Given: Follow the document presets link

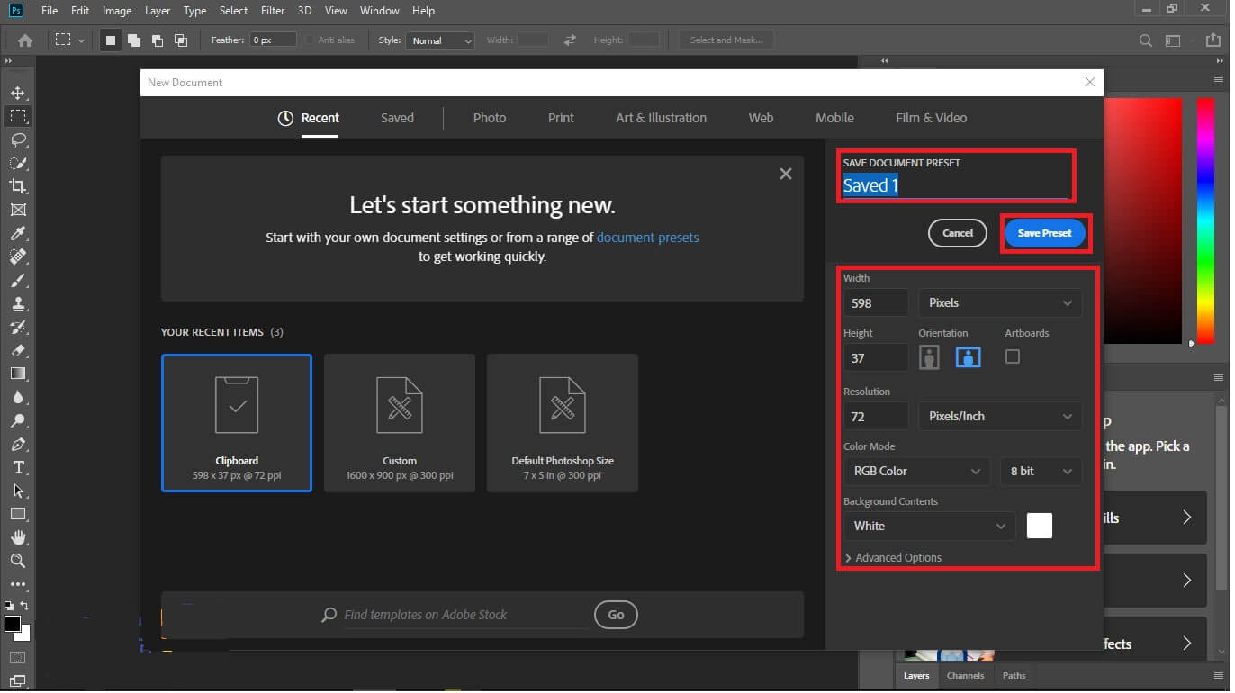Looking at the screenshot, I should 647,238.
